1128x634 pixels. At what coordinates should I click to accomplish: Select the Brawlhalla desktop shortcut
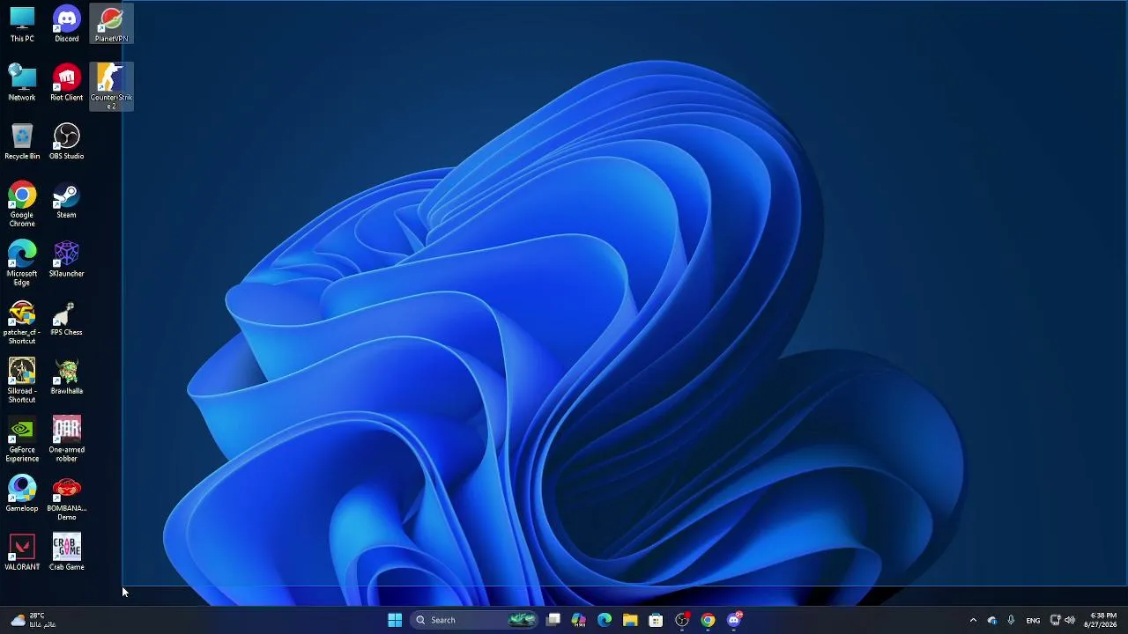tap(66, 377)
